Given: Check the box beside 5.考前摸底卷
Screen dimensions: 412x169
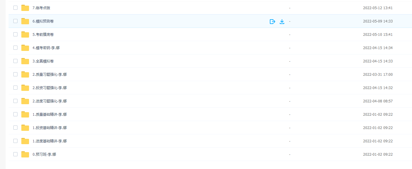Looking at the screenshot, I should (15, 34).
